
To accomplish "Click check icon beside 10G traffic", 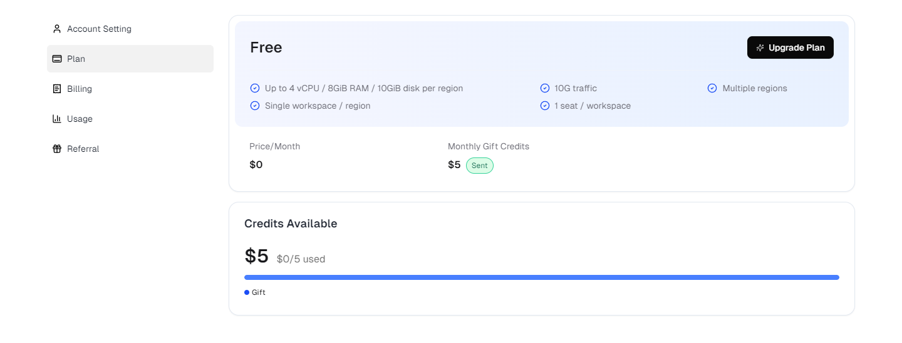I will point(545,88).
